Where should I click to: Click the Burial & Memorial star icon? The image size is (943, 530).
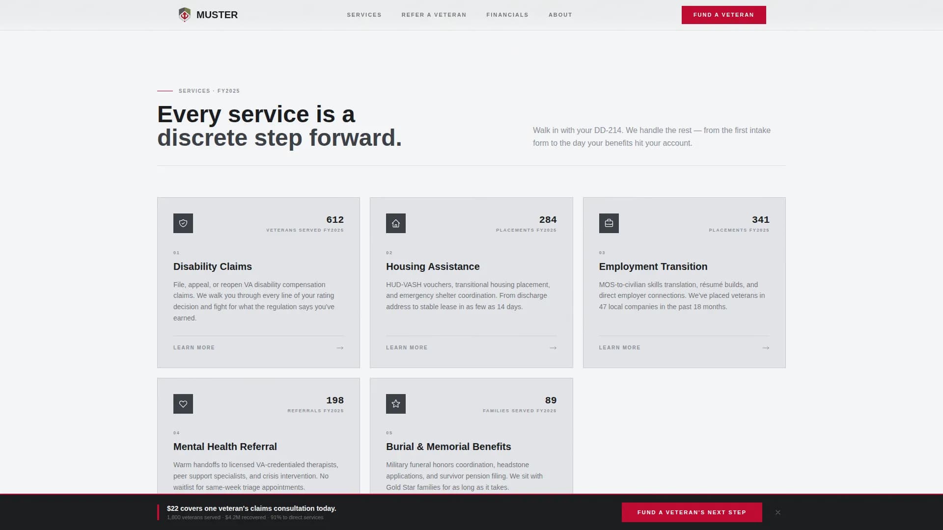(x=396, y=404)
